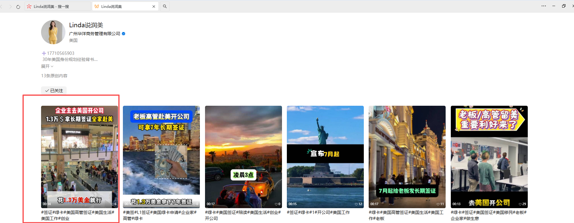Image resolution: width=574 pixels, height=223 pixels.
Task: Click caption #绿卡#美国签证#陪读#美国生活
Action: [243, 215]
